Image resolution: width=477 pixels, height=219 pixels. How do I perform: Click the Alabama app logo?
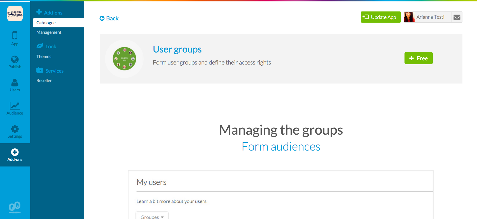pyautogui.click(x=15, y=14)
